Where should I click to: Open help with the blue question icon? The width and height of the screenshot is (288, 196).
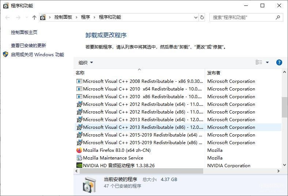coord(279,62)
